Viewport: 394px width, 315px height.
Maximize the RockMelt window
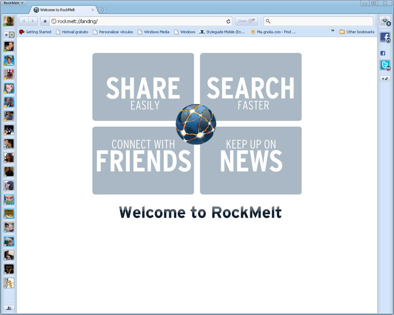(374, 3)
